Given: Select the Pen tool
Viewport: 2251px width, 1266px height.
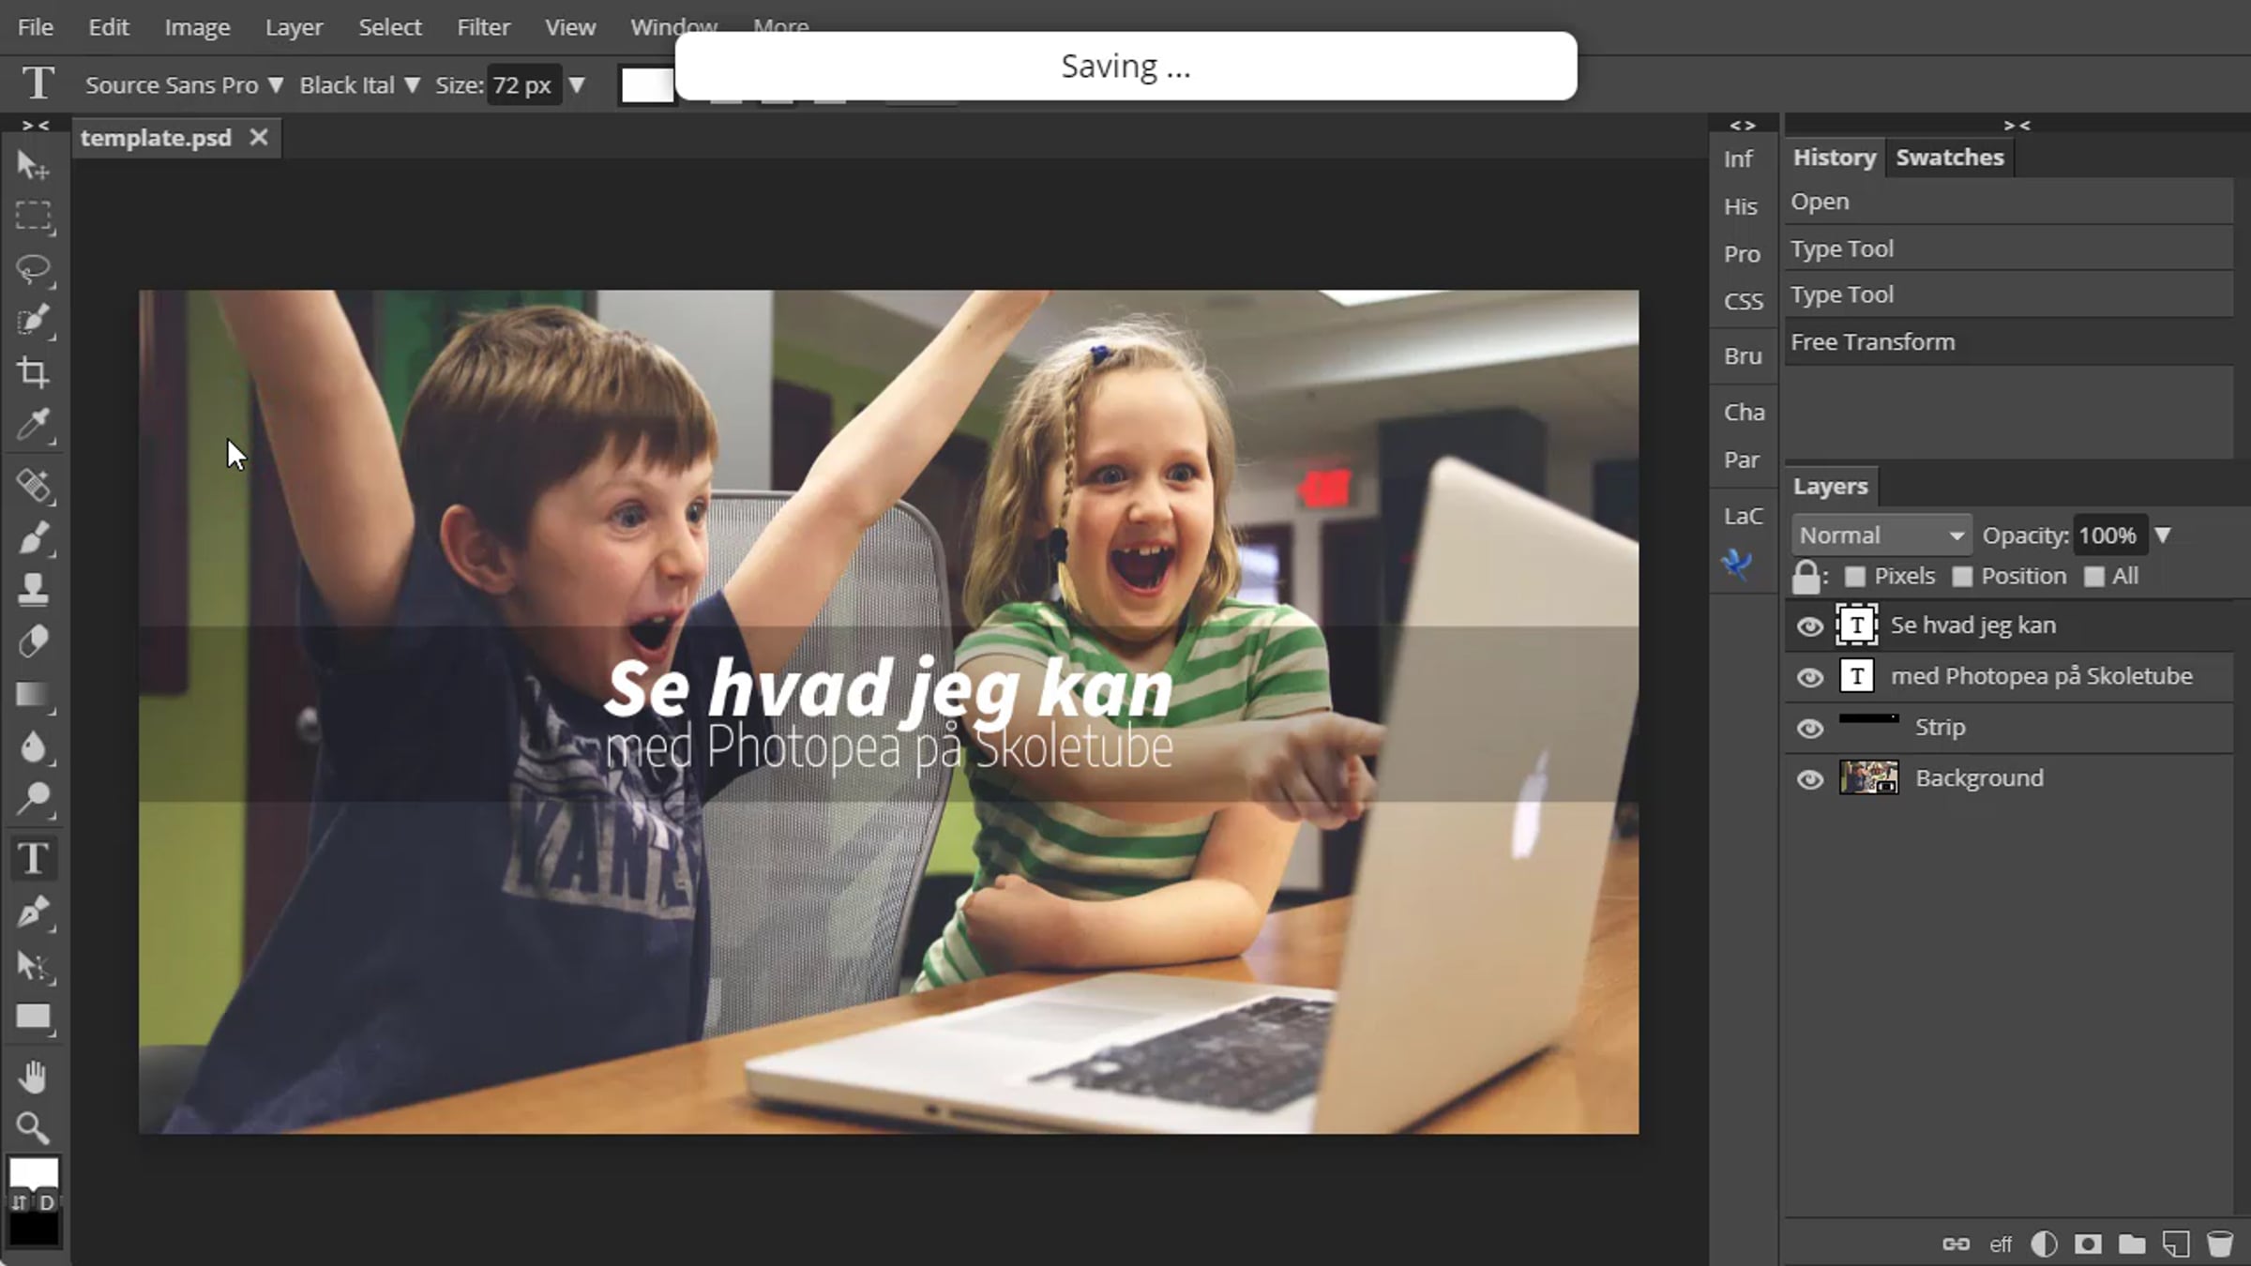Looking at the screenshot, I should coord(33,912).
